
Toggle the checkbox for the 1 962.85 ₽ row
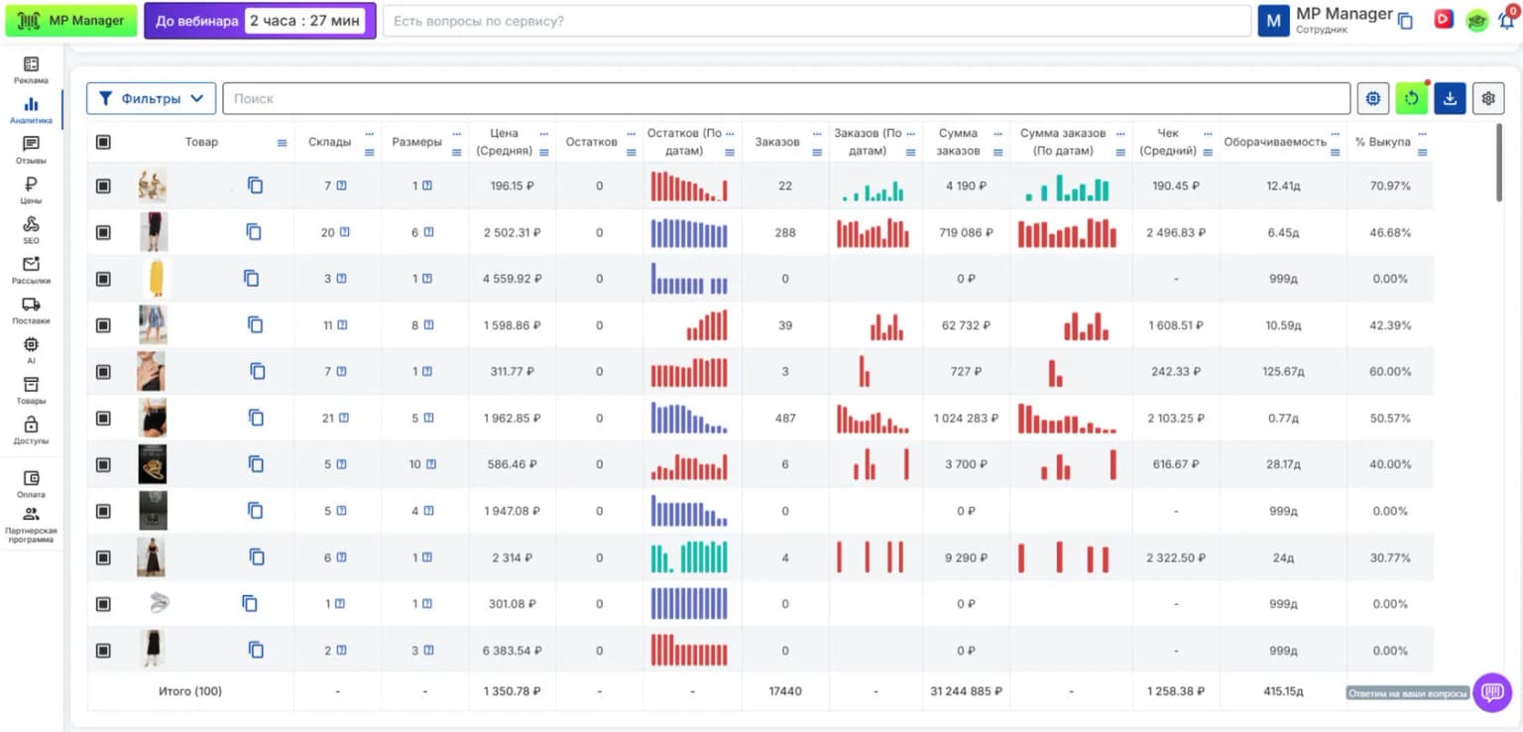[x=103, y=418]
